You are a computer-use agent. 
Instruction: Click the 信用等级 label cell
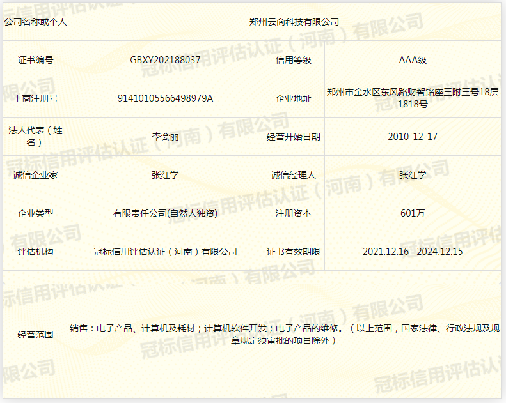[294, 60]
